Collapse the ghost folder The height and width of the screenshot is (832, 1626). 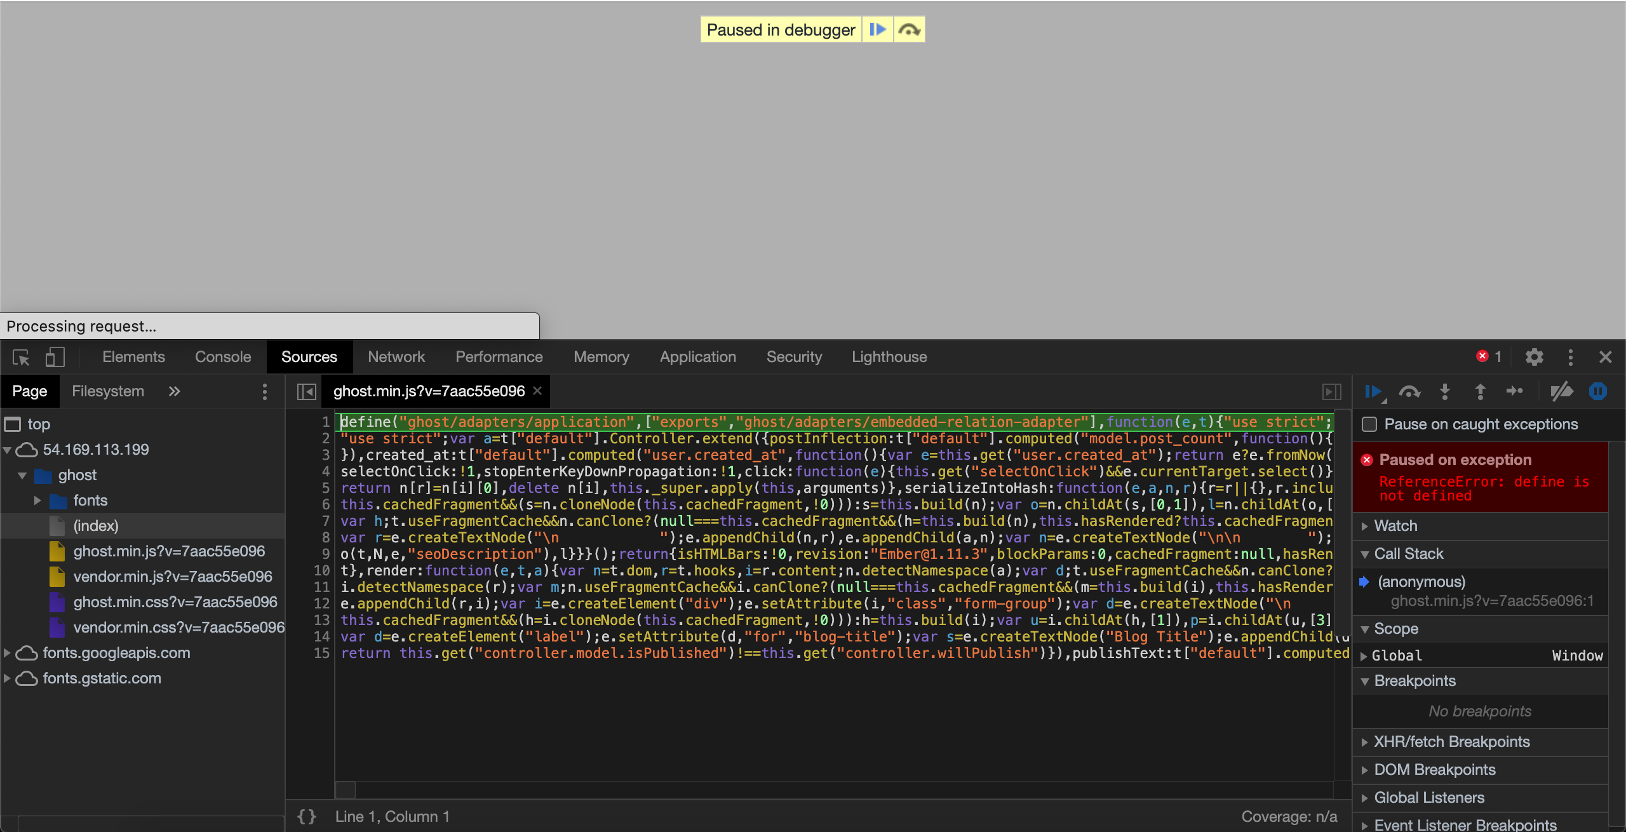pos(23,475)
